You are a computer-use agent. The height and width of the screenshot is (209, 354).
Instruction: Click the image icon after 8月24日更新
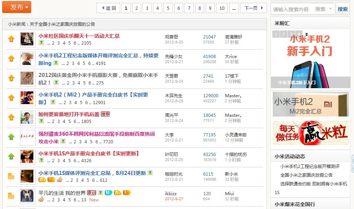tap(150, 173)
